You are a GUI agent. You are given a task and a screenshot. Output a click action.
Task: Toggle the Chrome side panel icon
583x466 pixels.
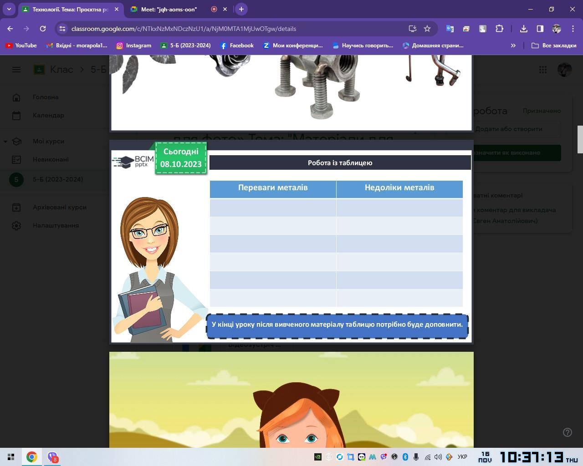click(540, 29)
